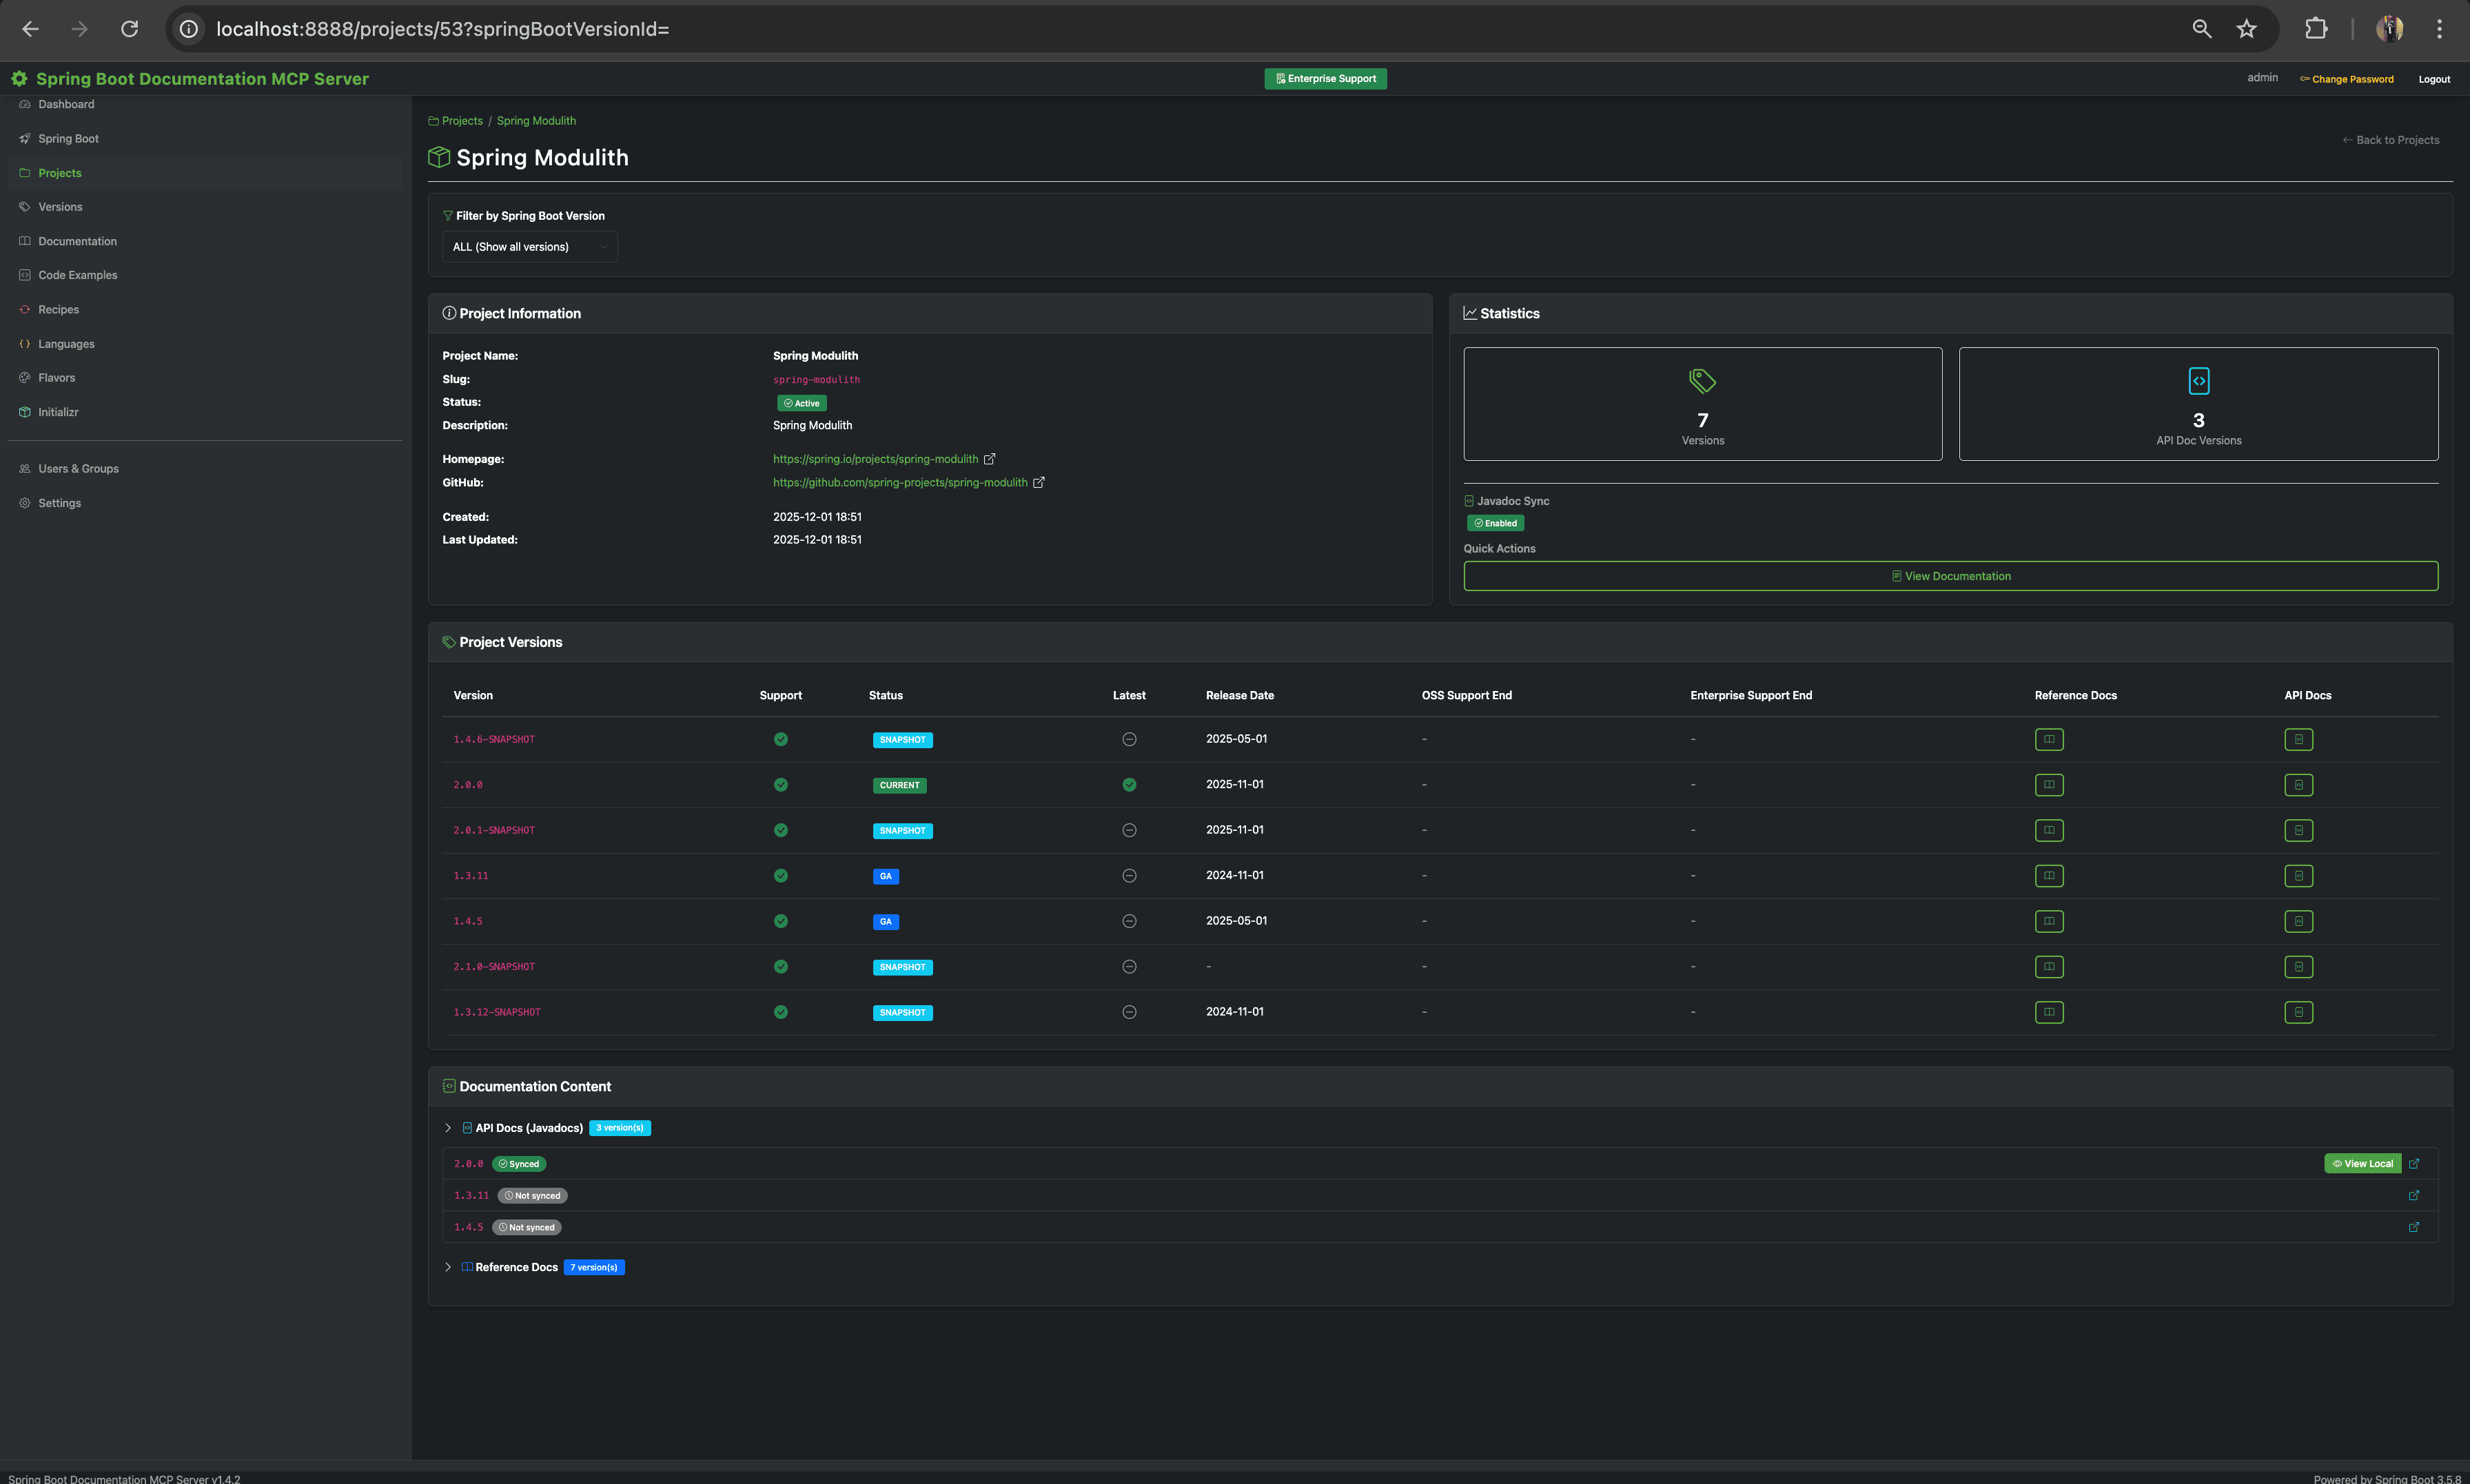This screenshot has width=2470, height=1484.
Task: Click the View Local badge for Javadoc 2.0.0
Action: pos(2363,1163)
